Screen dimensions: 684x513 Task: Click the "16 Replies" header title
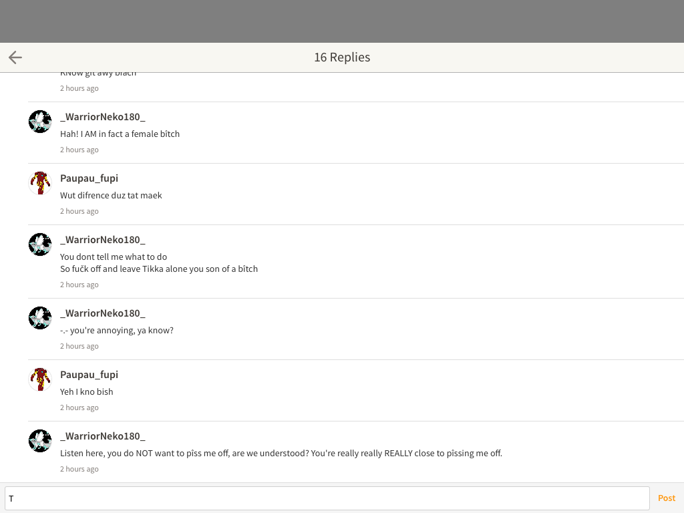pyautogui.click(x=342, y=57)
